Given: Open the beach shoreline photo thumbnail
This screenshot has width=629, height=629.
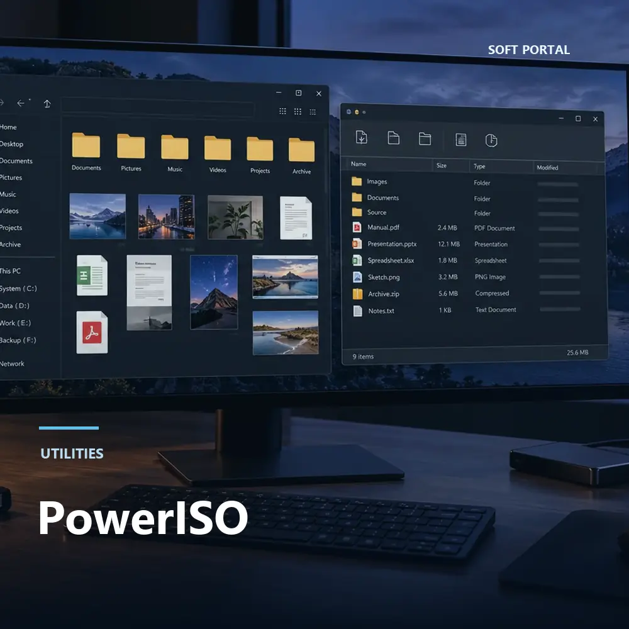Looking at the screenshot, I should [x=286, y=333].
